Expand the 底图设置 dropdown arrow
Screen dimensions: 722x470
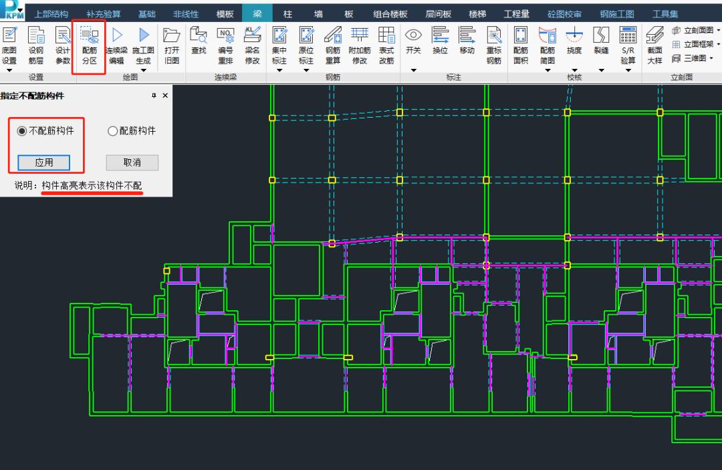pyautogui.click(x=9, y=70)
